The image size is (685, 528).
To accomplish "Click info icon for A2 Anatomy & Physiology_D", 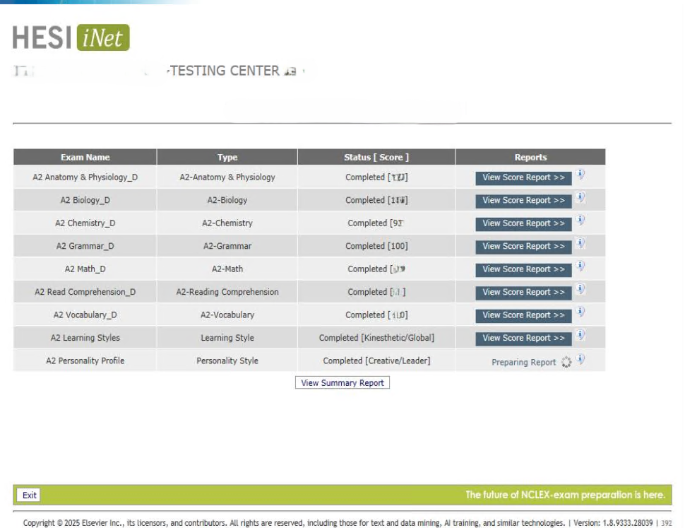I will pos(580,175).
